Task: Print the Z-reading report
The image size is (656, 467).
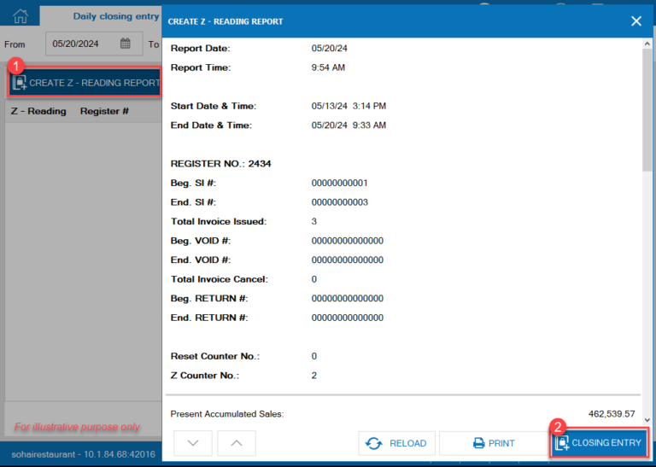Action: [494, 443]
